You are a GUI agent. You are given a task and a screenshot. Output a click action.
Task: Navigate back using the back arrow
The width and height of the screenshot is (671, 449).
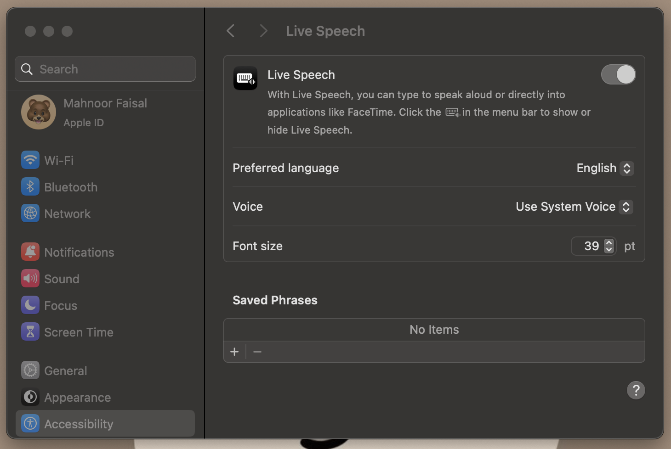[230, 30]
